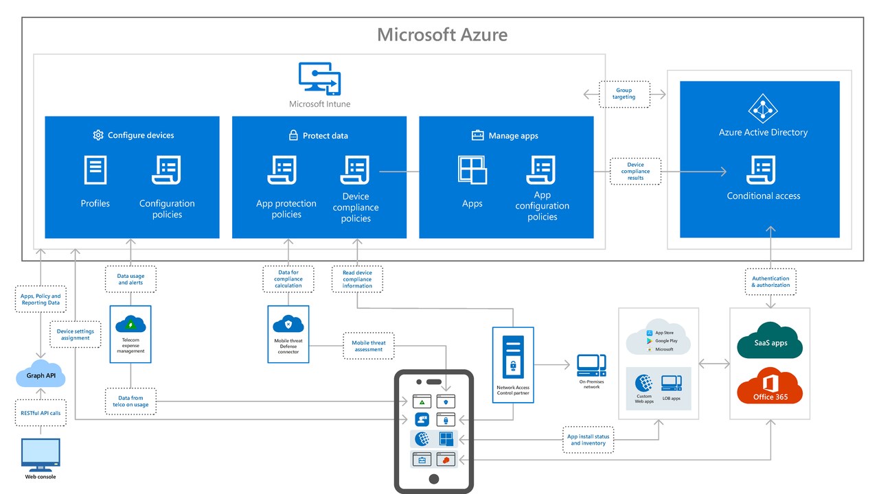Viewport: 879px width, 494px height.
Task: Click the Authentication & authorization label
Action: pyautogui.click(x=770, y=282)
